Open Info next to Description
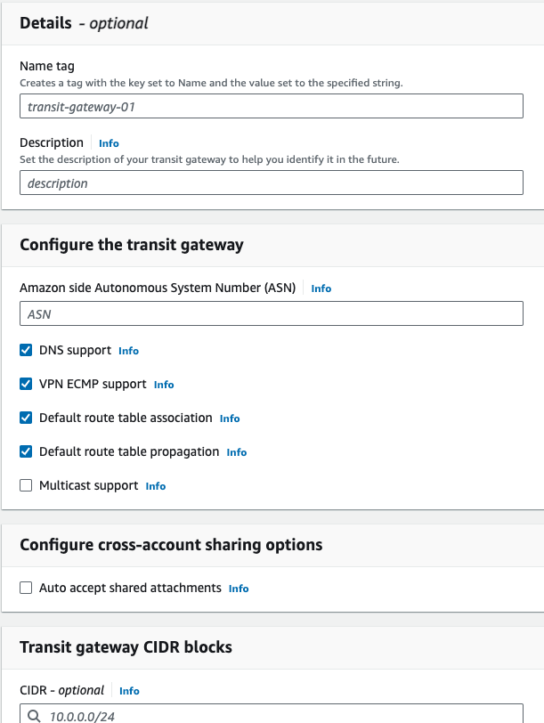 [108, 142]
